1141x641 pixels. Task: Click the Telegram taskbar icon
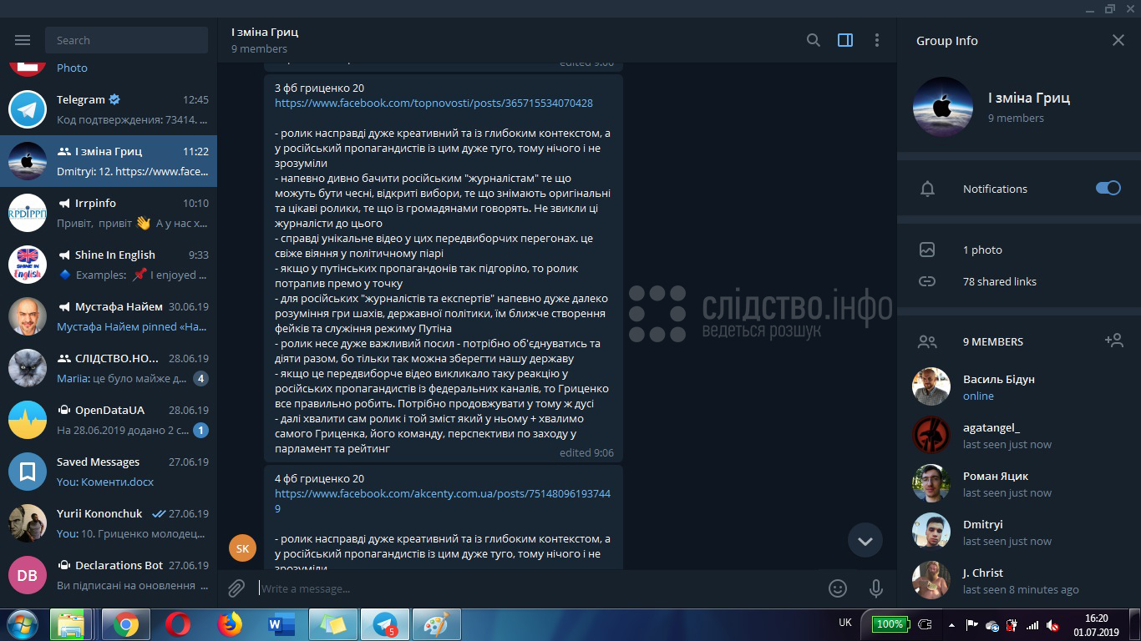coord(385,624)
